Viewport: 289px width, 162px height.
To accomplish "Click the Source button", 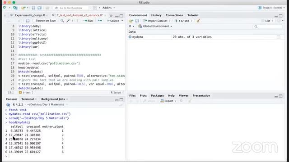I will pos(113,21).
